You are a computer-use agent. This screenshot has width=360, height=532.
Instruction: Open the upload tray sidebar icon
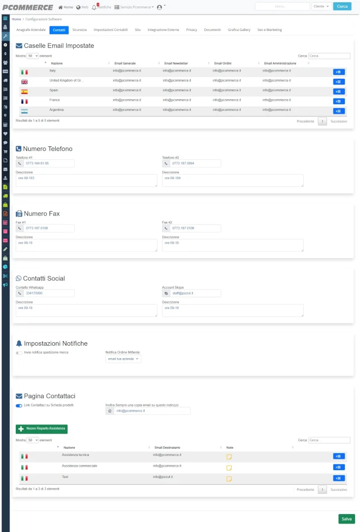[x=5, y=178]
